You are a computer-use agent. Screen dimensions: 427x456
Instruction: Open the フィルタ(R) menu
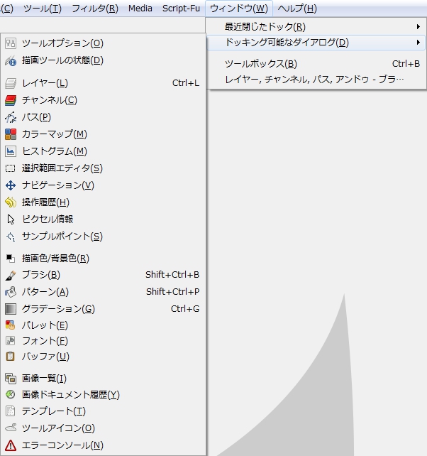pos(95,9)
